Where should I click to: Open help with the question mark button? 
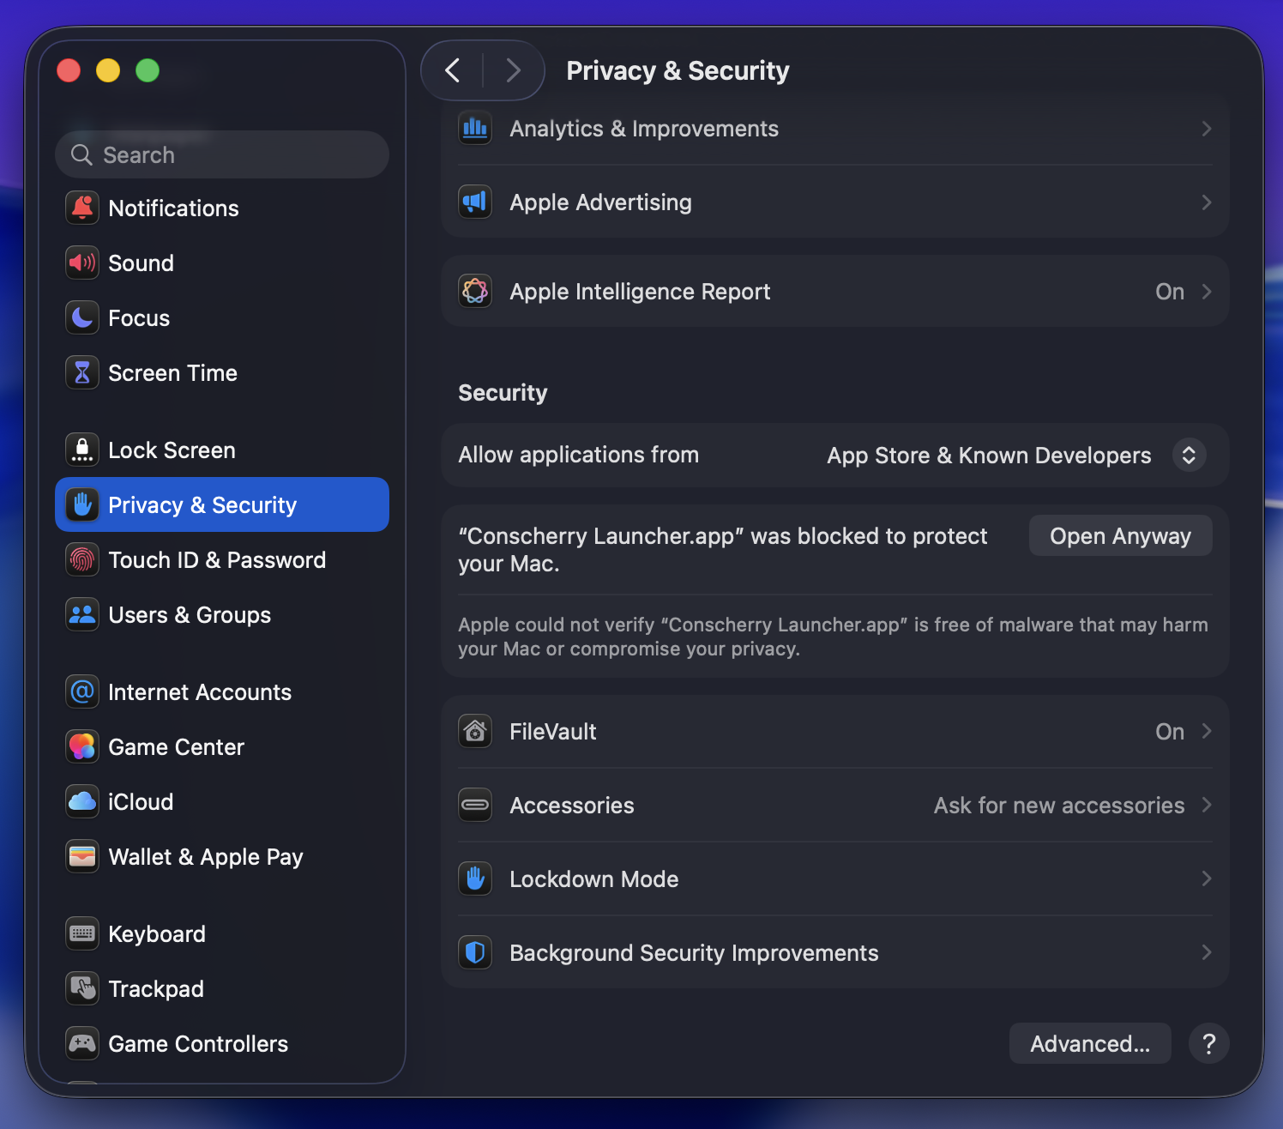pyautogui.click(x=1209, y=1043)
